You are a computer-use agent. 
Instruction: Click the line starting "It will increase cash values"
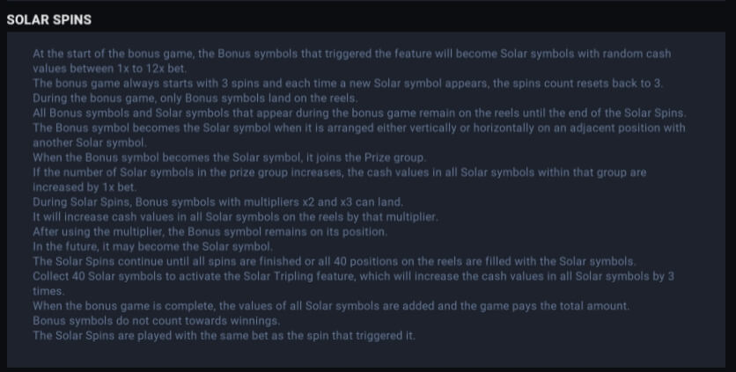235,217
